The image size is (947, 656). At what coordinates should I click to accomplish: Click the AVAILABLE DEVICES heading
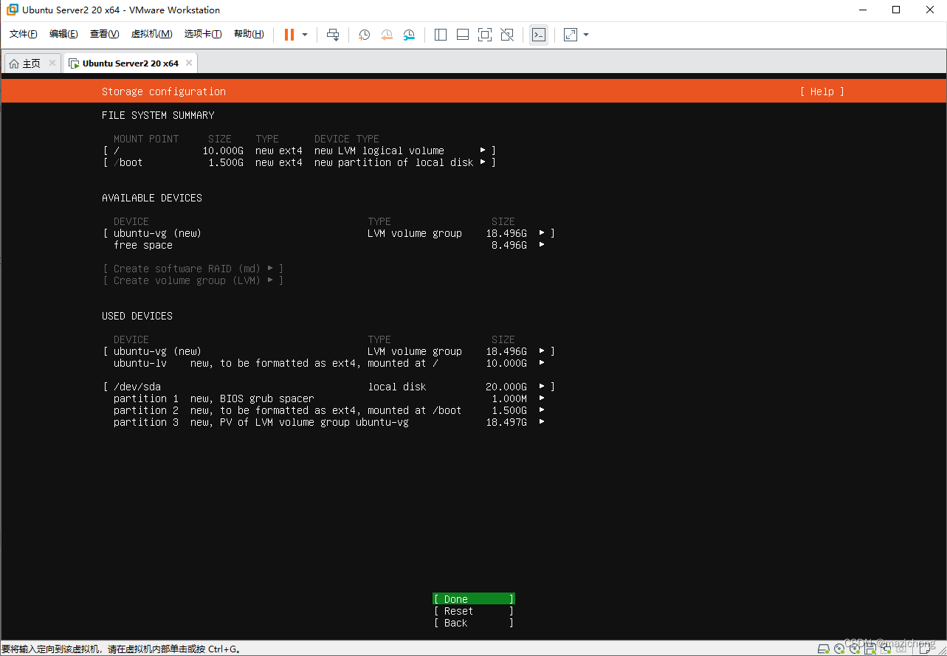pyautogui.click(x=152, y=198)
